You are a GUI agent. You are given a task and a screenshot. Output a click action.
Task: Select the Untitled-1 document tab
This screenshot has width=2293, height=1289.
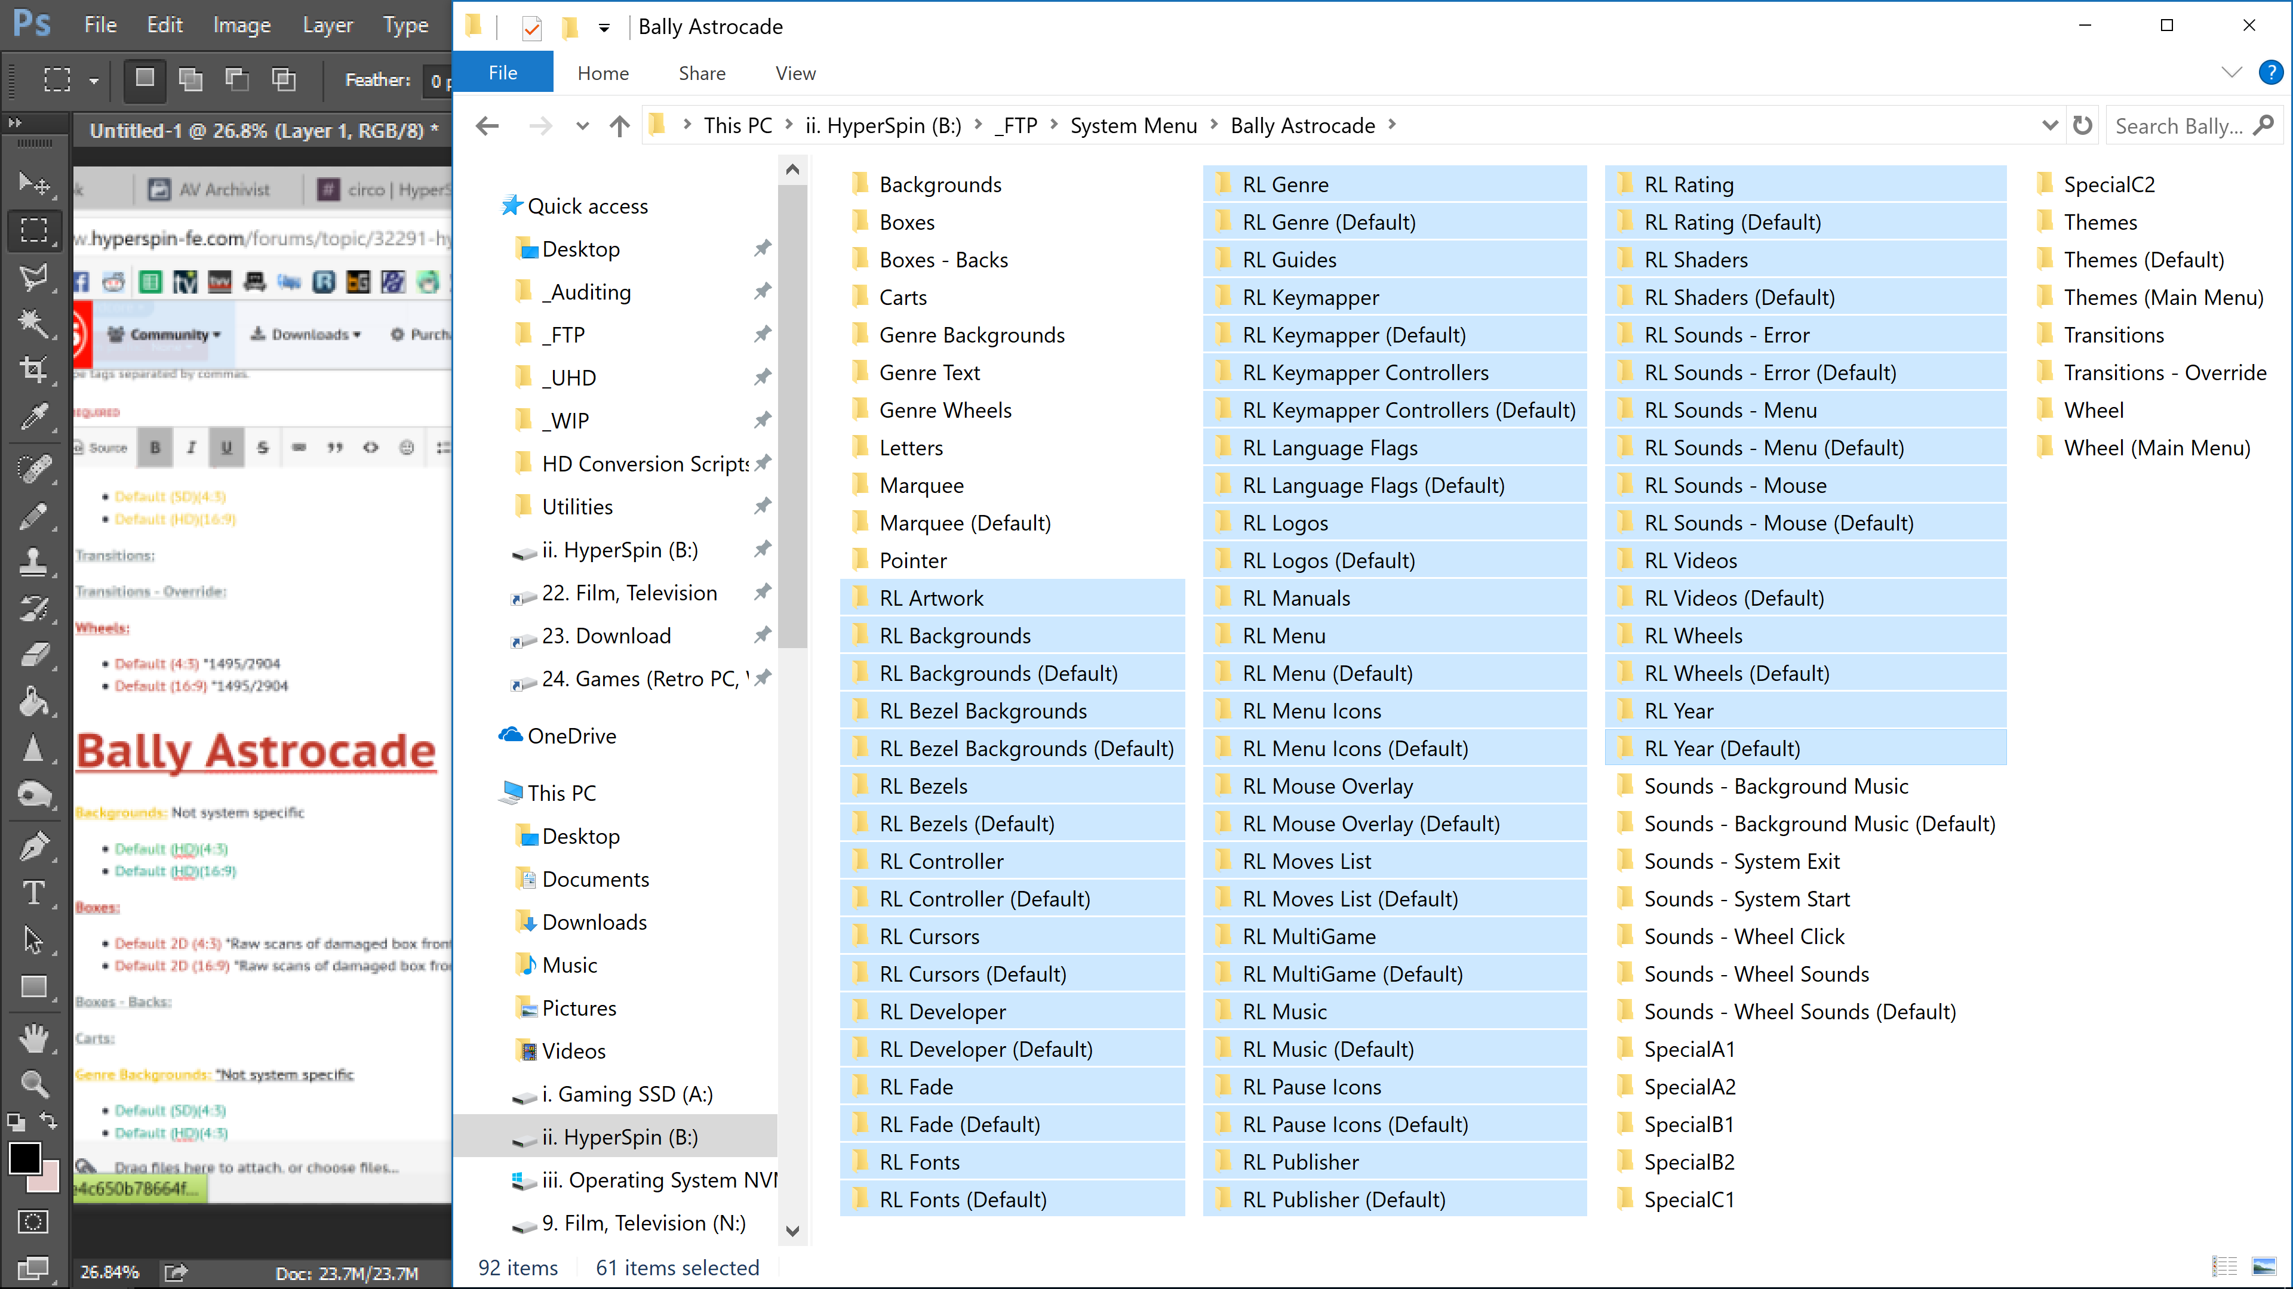[x=263, y=131]
